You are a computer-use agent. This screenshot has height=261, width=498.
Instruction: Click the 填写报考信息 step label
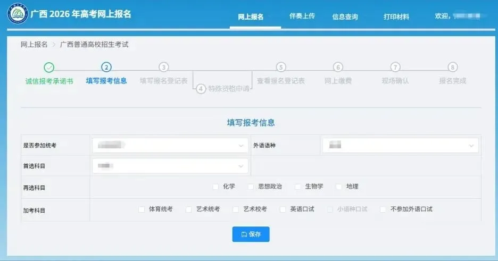click(x=106, y=81)
